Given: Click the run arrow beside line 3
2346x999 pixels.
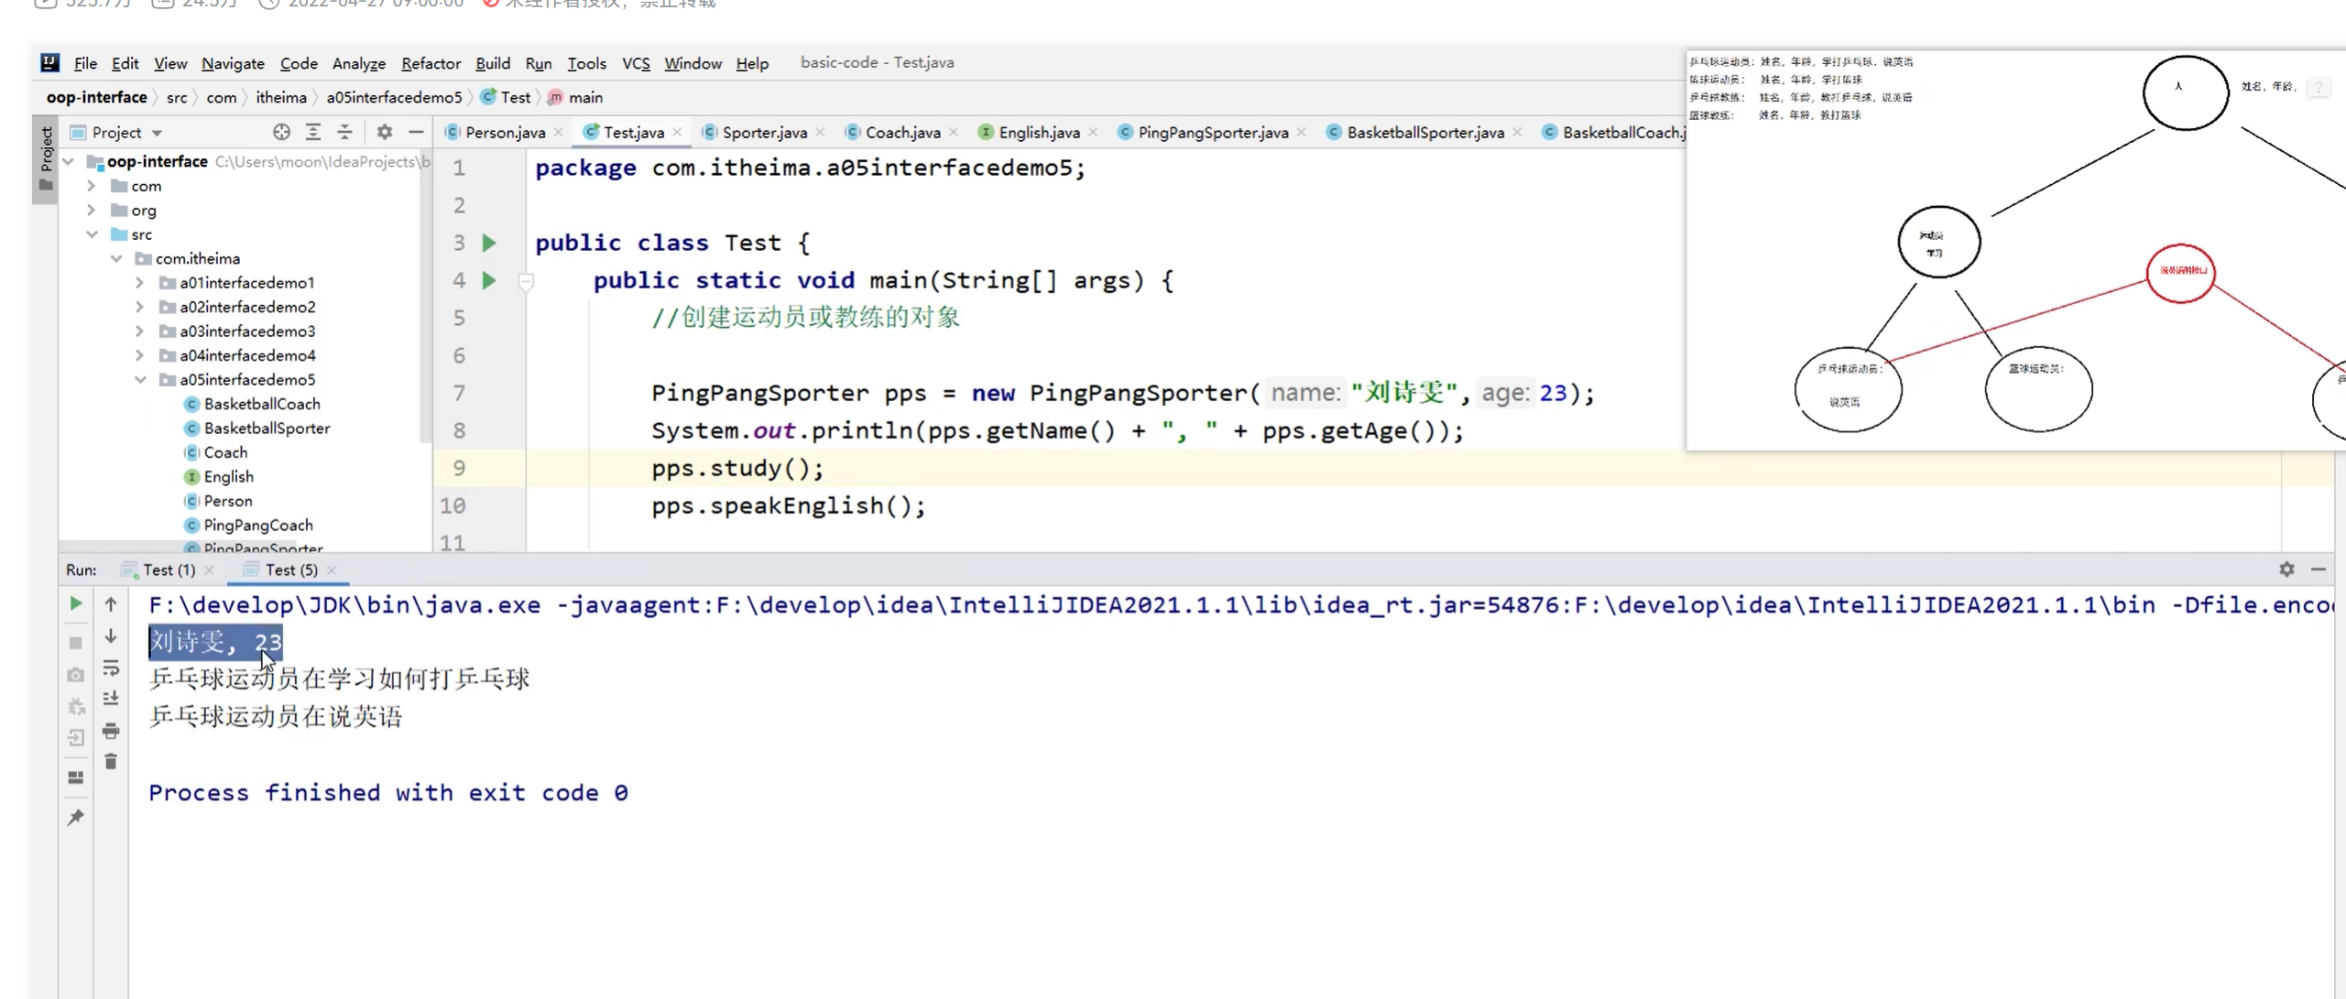Looking at the screenshot, I should pos(490,242).
